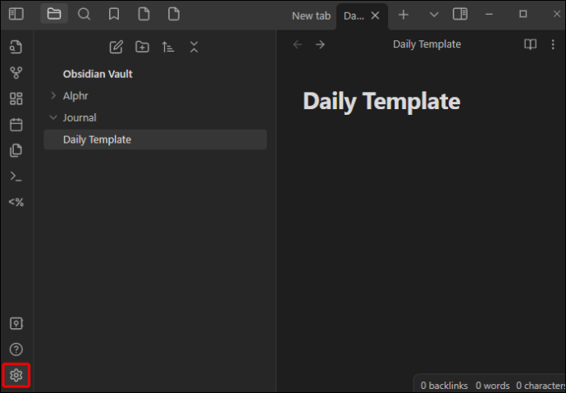Close the Da... tab

(376, 16)
